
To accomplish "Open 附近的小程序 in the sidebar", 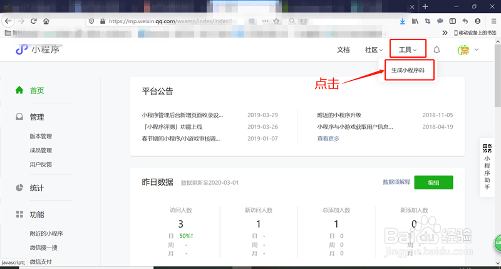I will 46,233.
